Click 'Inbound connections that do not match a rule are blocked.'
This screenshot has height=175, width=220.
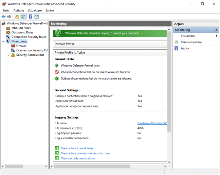tap(95, 72)
